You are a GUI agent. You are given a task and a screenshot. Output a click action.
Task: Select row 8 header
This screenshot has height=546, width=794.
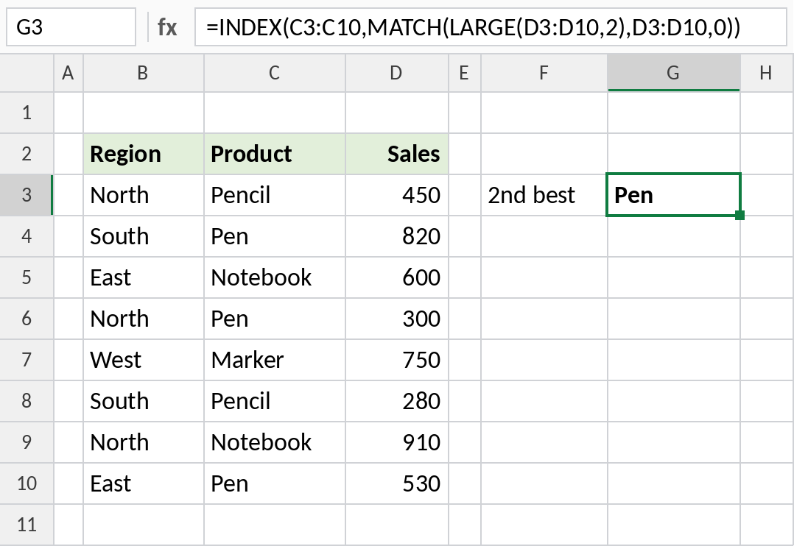pos(27,401)
